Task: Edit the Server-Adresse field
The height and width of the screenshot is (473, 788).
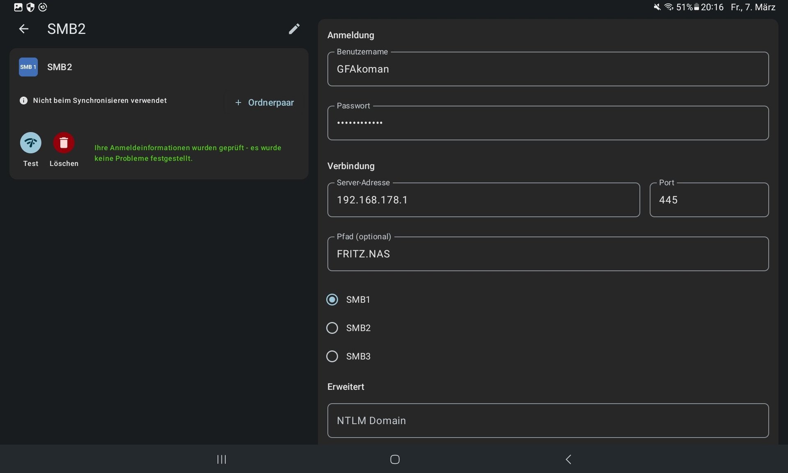Action: [x=483, y=200]
